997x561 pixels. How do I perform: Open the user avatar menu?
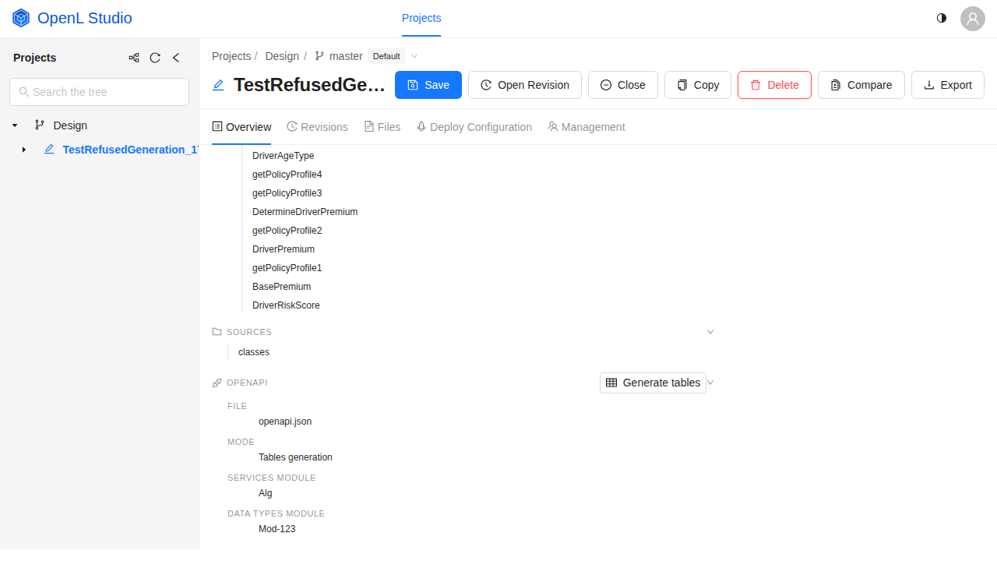(973, 19)
